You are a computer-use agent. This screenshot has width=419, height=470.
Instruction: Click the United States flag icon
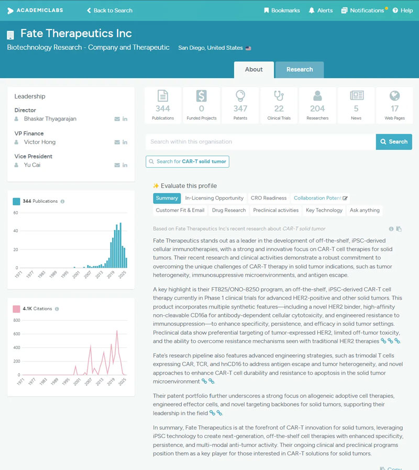248,48
